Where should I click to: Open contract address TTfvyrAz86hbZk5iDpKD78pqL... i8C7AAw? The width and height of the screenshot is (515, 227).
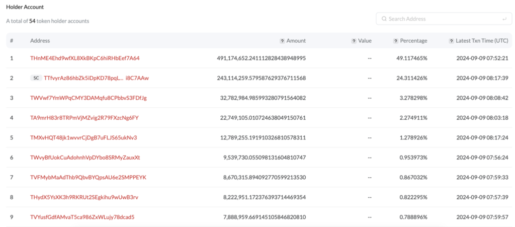[x=96, y=78]
